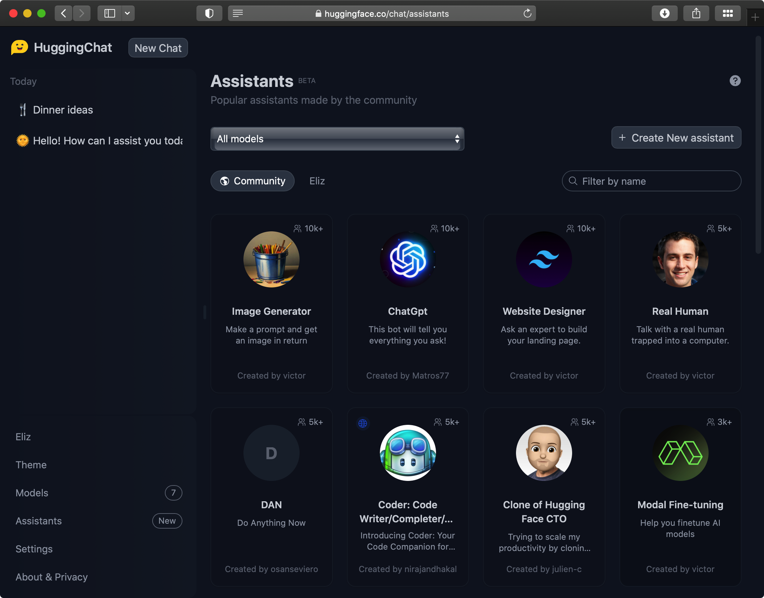Reload the page with refresh icon
764x598 pixels.
click(527, 13)
